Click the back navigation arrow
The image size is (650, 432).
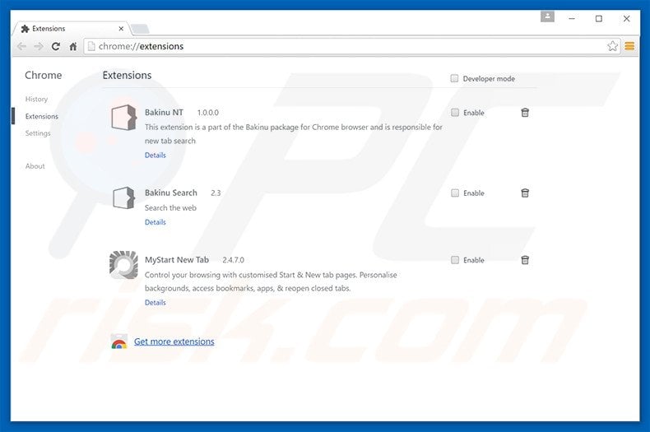pos(21,46)
